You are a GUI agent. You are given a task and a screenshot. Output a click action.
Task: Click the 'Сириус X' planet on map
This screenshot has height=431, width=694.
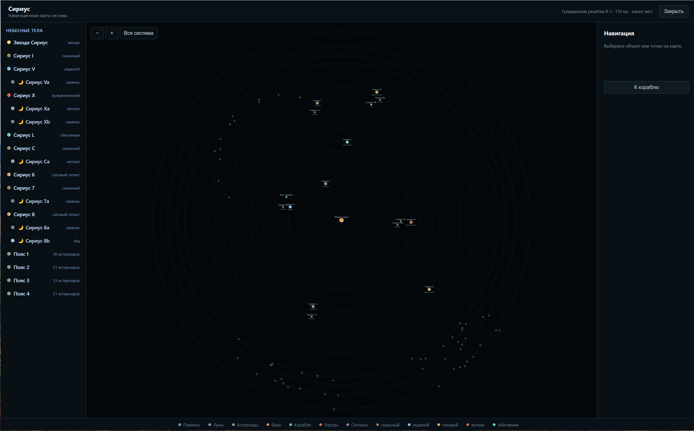pos(411,222)
